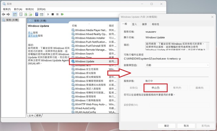Switch to the 復原 tab in properties dialog
This screenshot has height=131, width=217.
tap(144, 24)
